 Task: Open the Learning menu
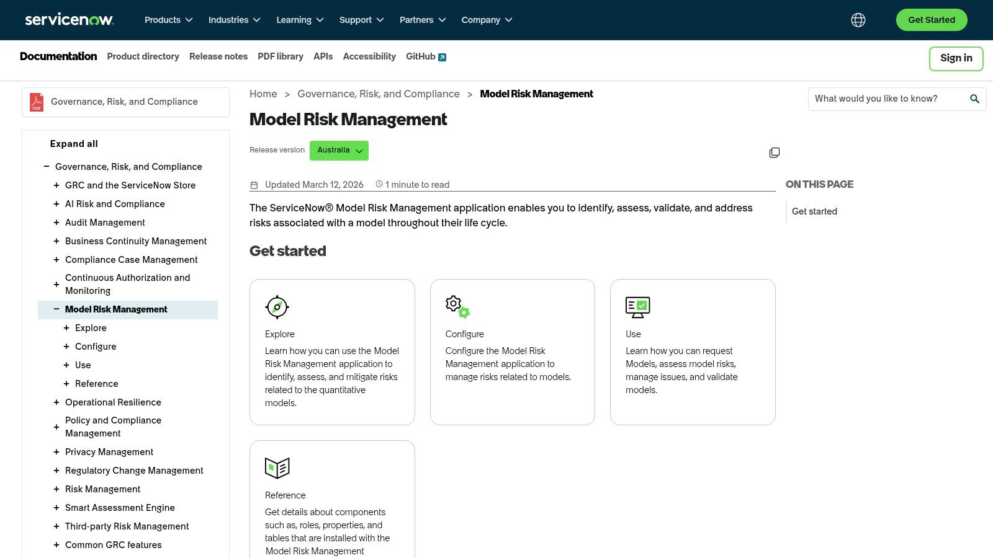(x=300, y=20)
